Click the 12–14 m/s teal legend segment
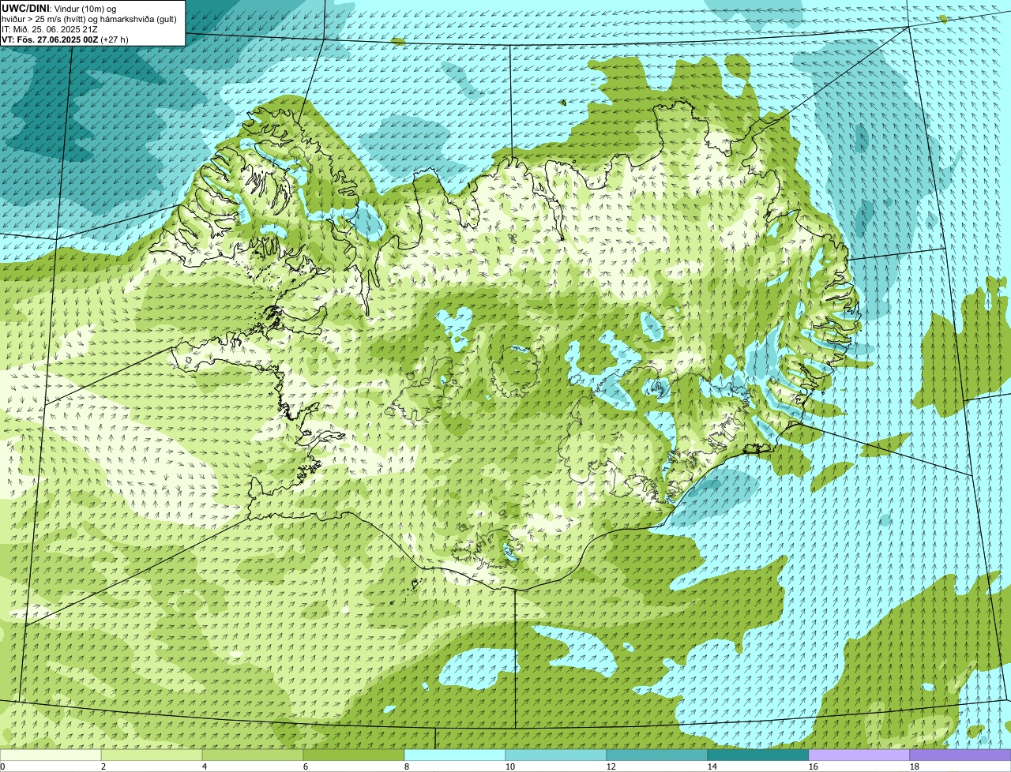Viewport: 1011px width, 772px height. point(657,755)
